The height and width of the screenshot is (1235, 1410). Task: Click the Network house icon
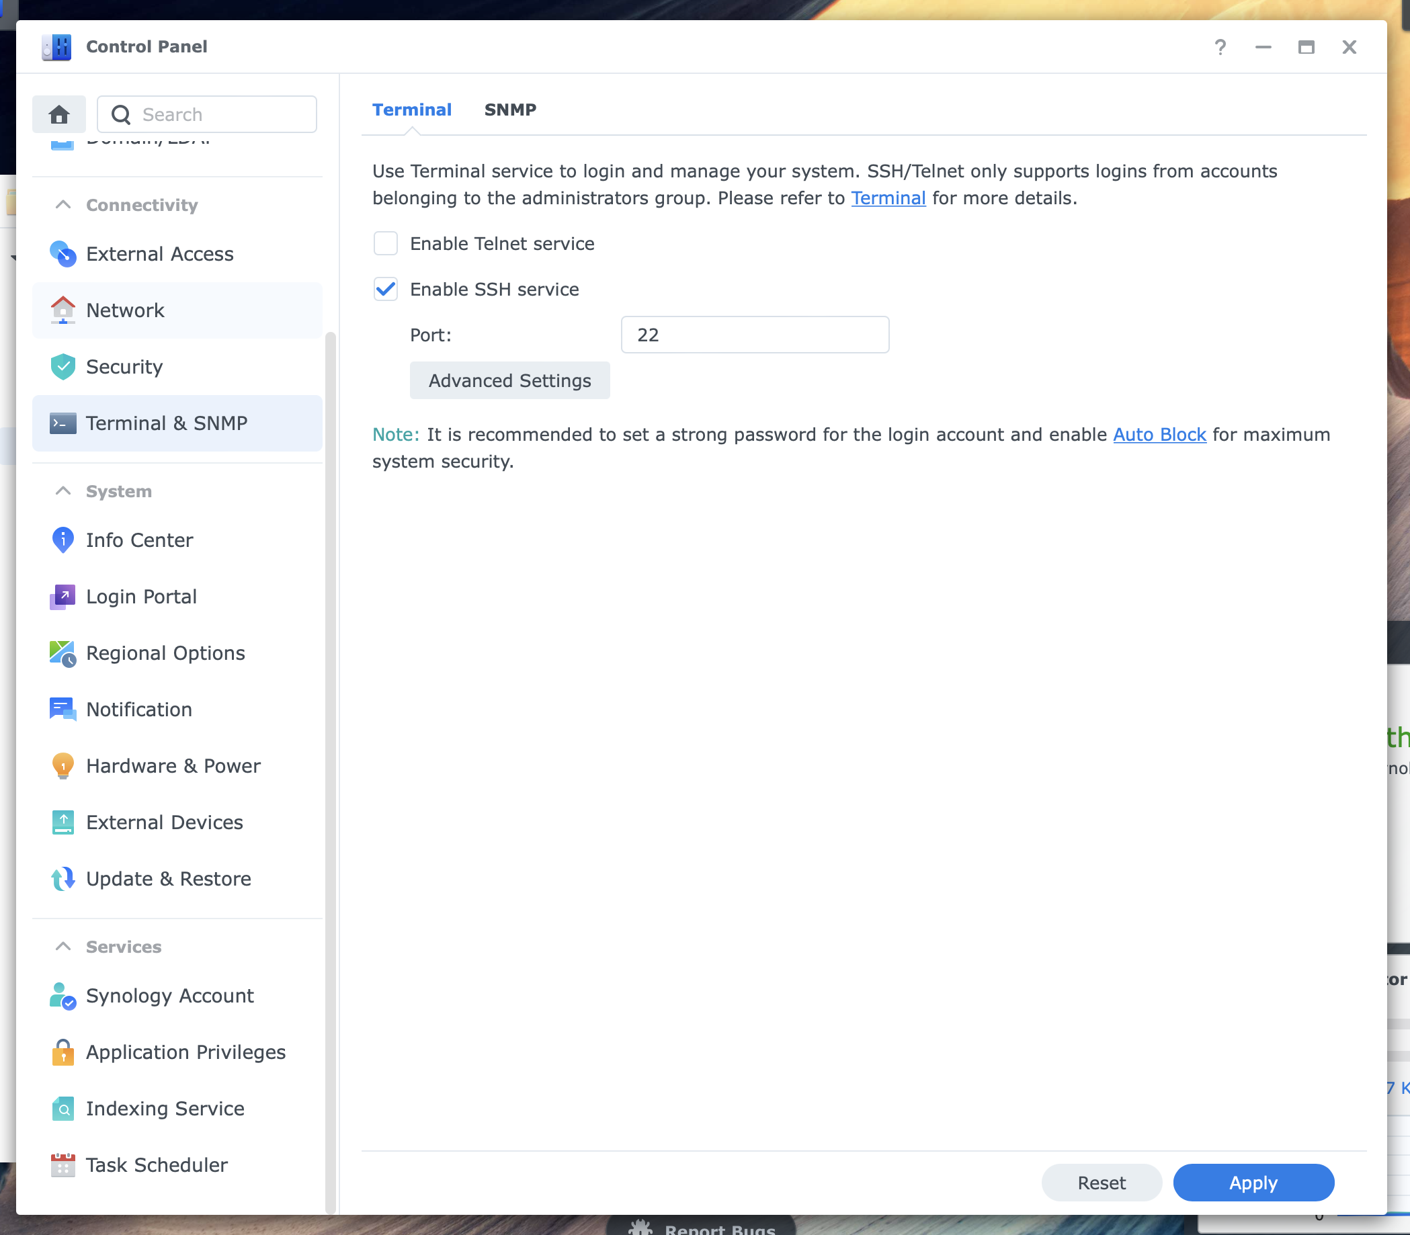pos(63,310)
